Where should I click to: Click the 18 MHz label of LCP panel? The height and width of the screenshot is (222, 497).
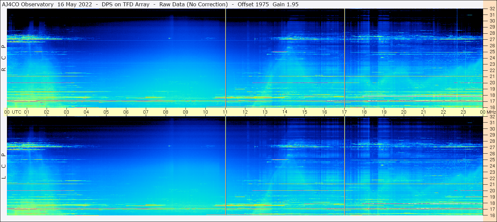[492, 203]
